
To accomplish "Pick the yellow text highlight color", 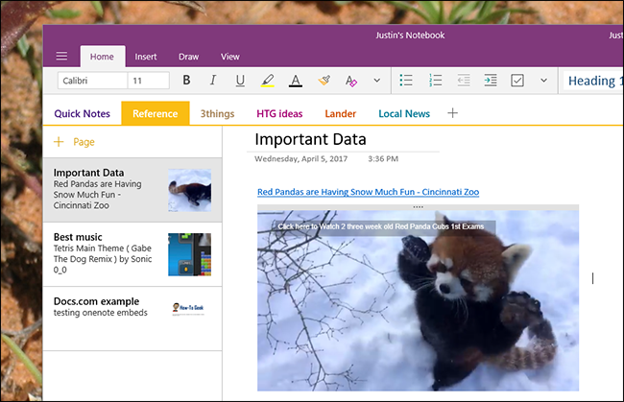I will tap(268, 81).
